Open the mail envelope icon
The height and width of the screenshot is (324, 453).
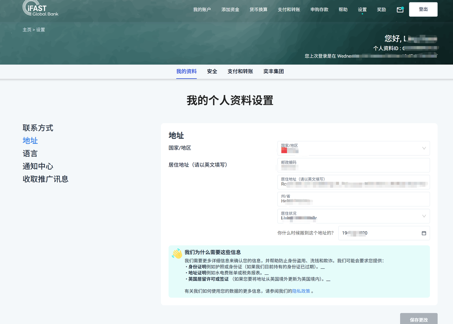tap(400, 10)
